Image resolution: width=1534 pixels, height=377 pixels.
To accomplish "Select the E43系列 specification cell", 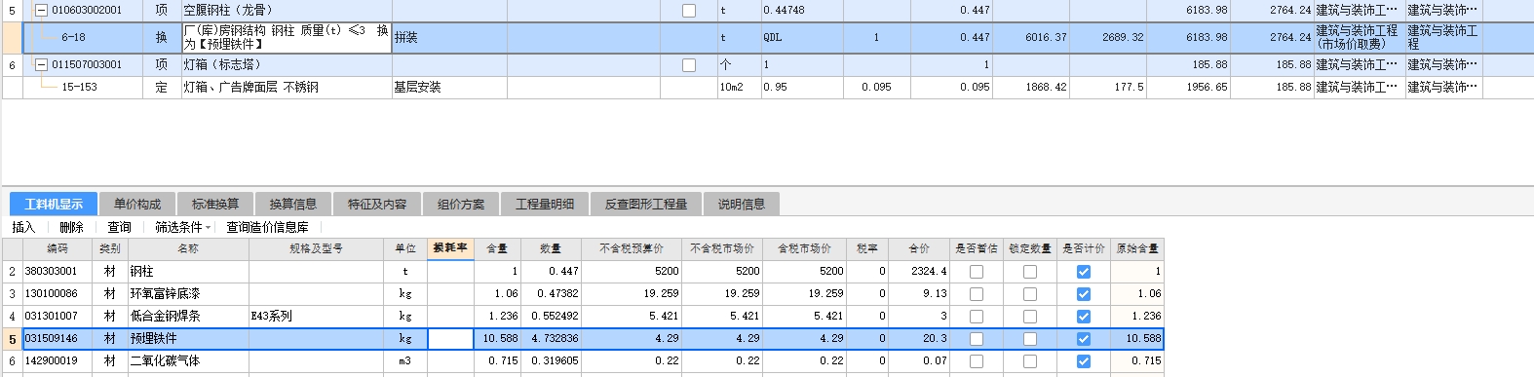I will click(316, 317).
